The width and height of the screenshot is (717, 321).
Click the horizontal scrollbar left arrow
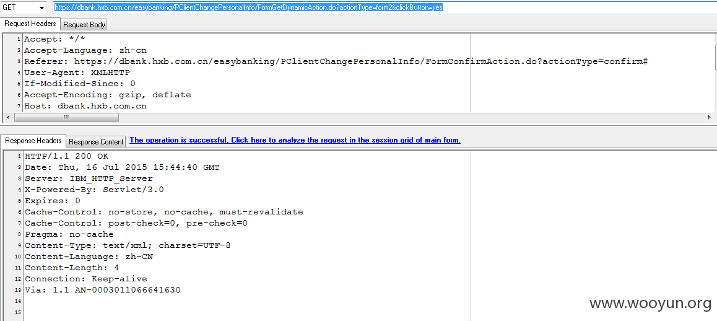pyautogui.click(x=7, y=118)
